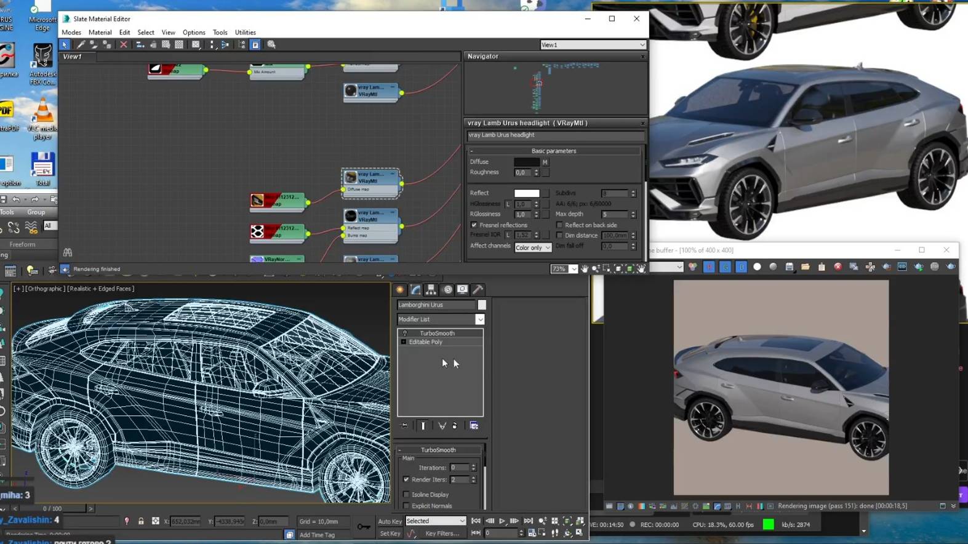Open the Display panel monitor icon

(462, 289)
